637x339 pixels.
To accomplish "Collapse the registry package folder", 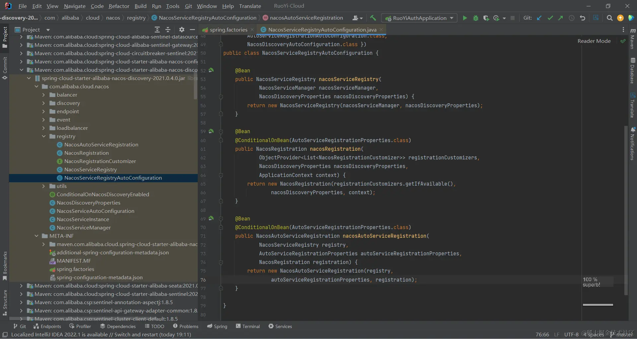I will click(x=43, y=136).
